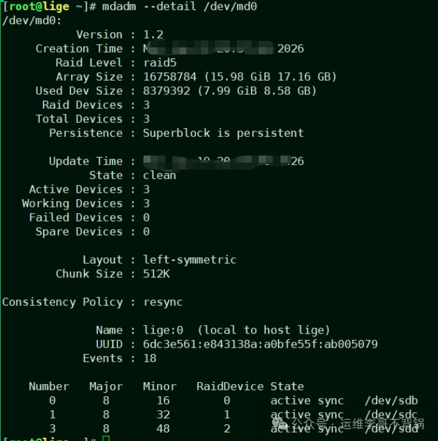Image resolution: width=438 pixels, height=441 pixels.
Task: Click the green terminal cursor block
Action: (x=106, y=438)
